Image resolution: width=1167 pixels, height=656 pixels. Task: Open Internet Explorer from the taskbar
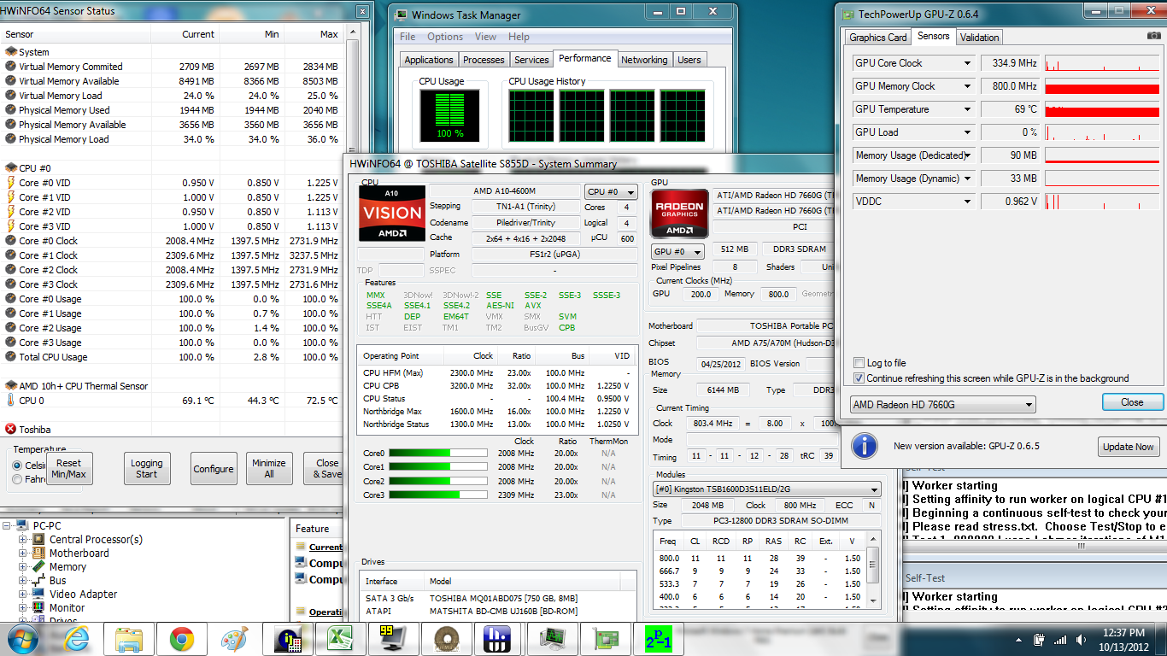coord(78,639)
